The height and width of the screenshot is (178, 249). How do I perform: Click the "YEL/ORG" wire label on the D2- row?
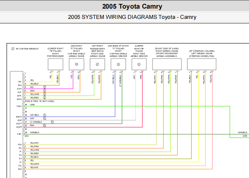(34, 164)
